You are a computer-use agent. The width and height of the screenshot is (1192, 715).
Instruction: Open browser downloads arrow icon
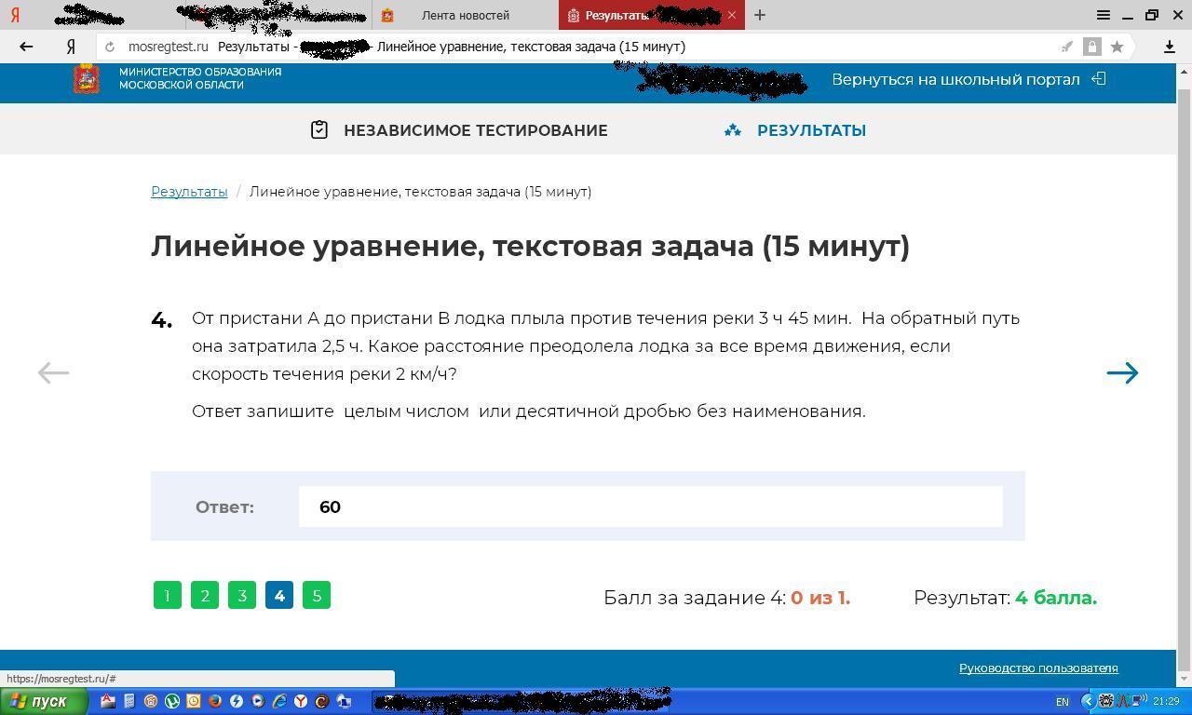coord(1170,47)
